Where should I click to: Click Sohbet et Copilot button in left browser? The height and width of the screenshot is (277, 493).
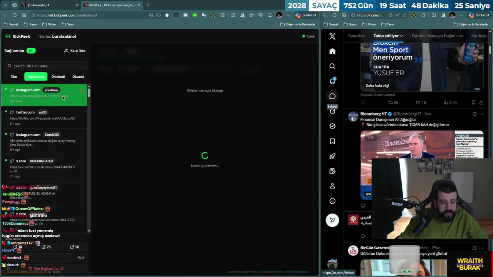click(306, 15)
